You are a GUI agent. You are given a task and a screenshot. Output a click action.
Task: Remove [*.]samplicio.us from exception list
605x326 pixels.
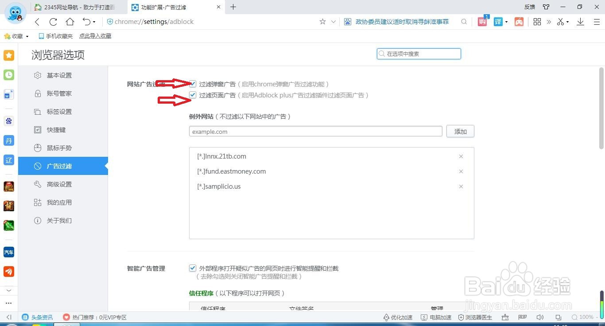pyautogui.click(x=461, y=186)
